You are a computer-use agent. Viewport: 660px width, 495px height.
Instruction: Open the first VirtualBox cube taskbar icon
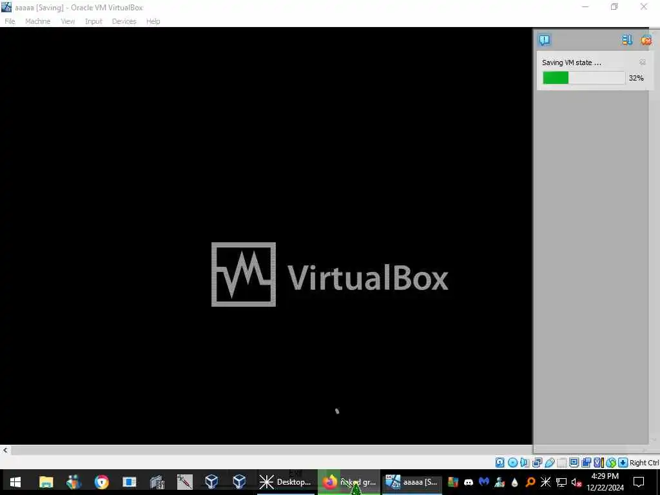pos(211,482)
